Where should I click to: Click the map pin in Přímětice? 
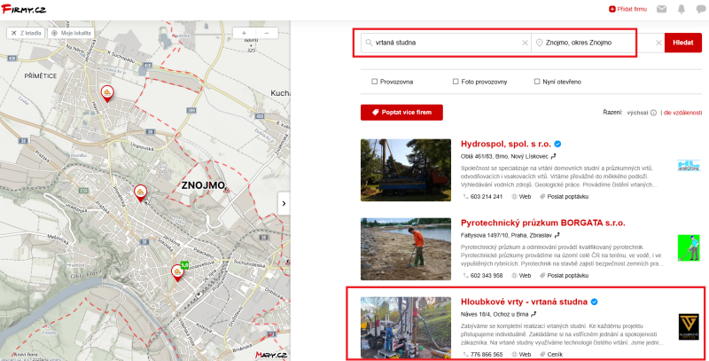[x=107, y=93]
